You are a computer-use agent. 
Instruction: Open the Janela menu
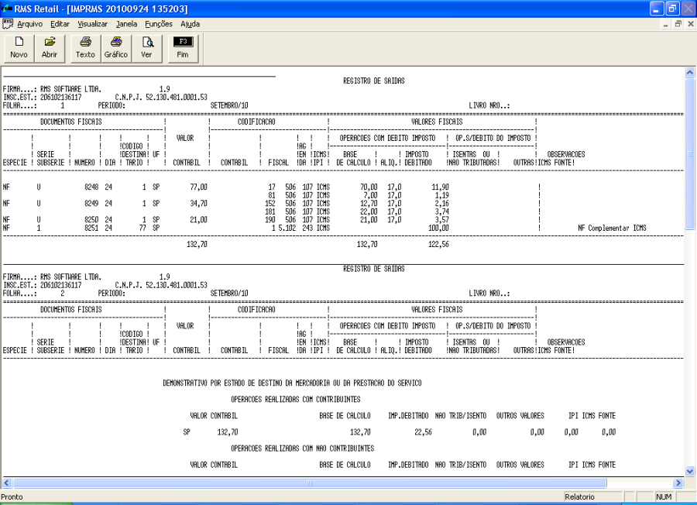click(x=127, y=24)
